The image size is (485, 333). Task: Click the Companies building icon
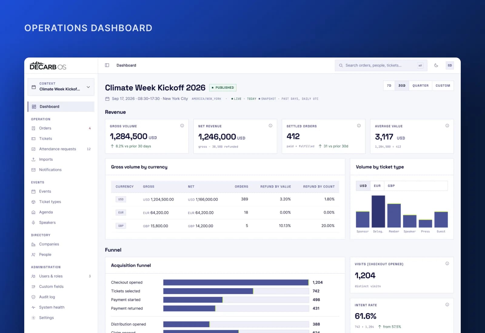(33, 244)
